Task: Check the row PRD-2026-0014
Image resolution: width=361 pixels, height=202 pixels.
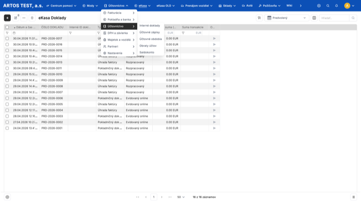Action: 7,56
